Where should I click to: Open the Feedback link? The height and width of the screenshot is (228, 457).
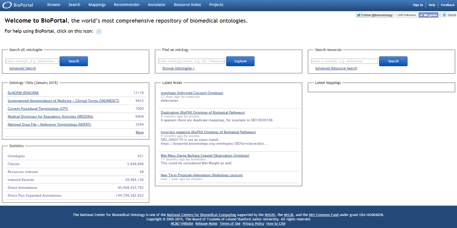pos(448,5)
